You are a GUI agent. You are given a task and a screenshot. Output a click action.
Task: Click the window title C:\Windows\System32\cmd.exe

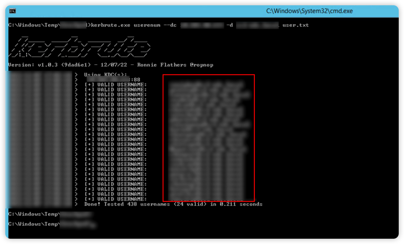(309, 11)
